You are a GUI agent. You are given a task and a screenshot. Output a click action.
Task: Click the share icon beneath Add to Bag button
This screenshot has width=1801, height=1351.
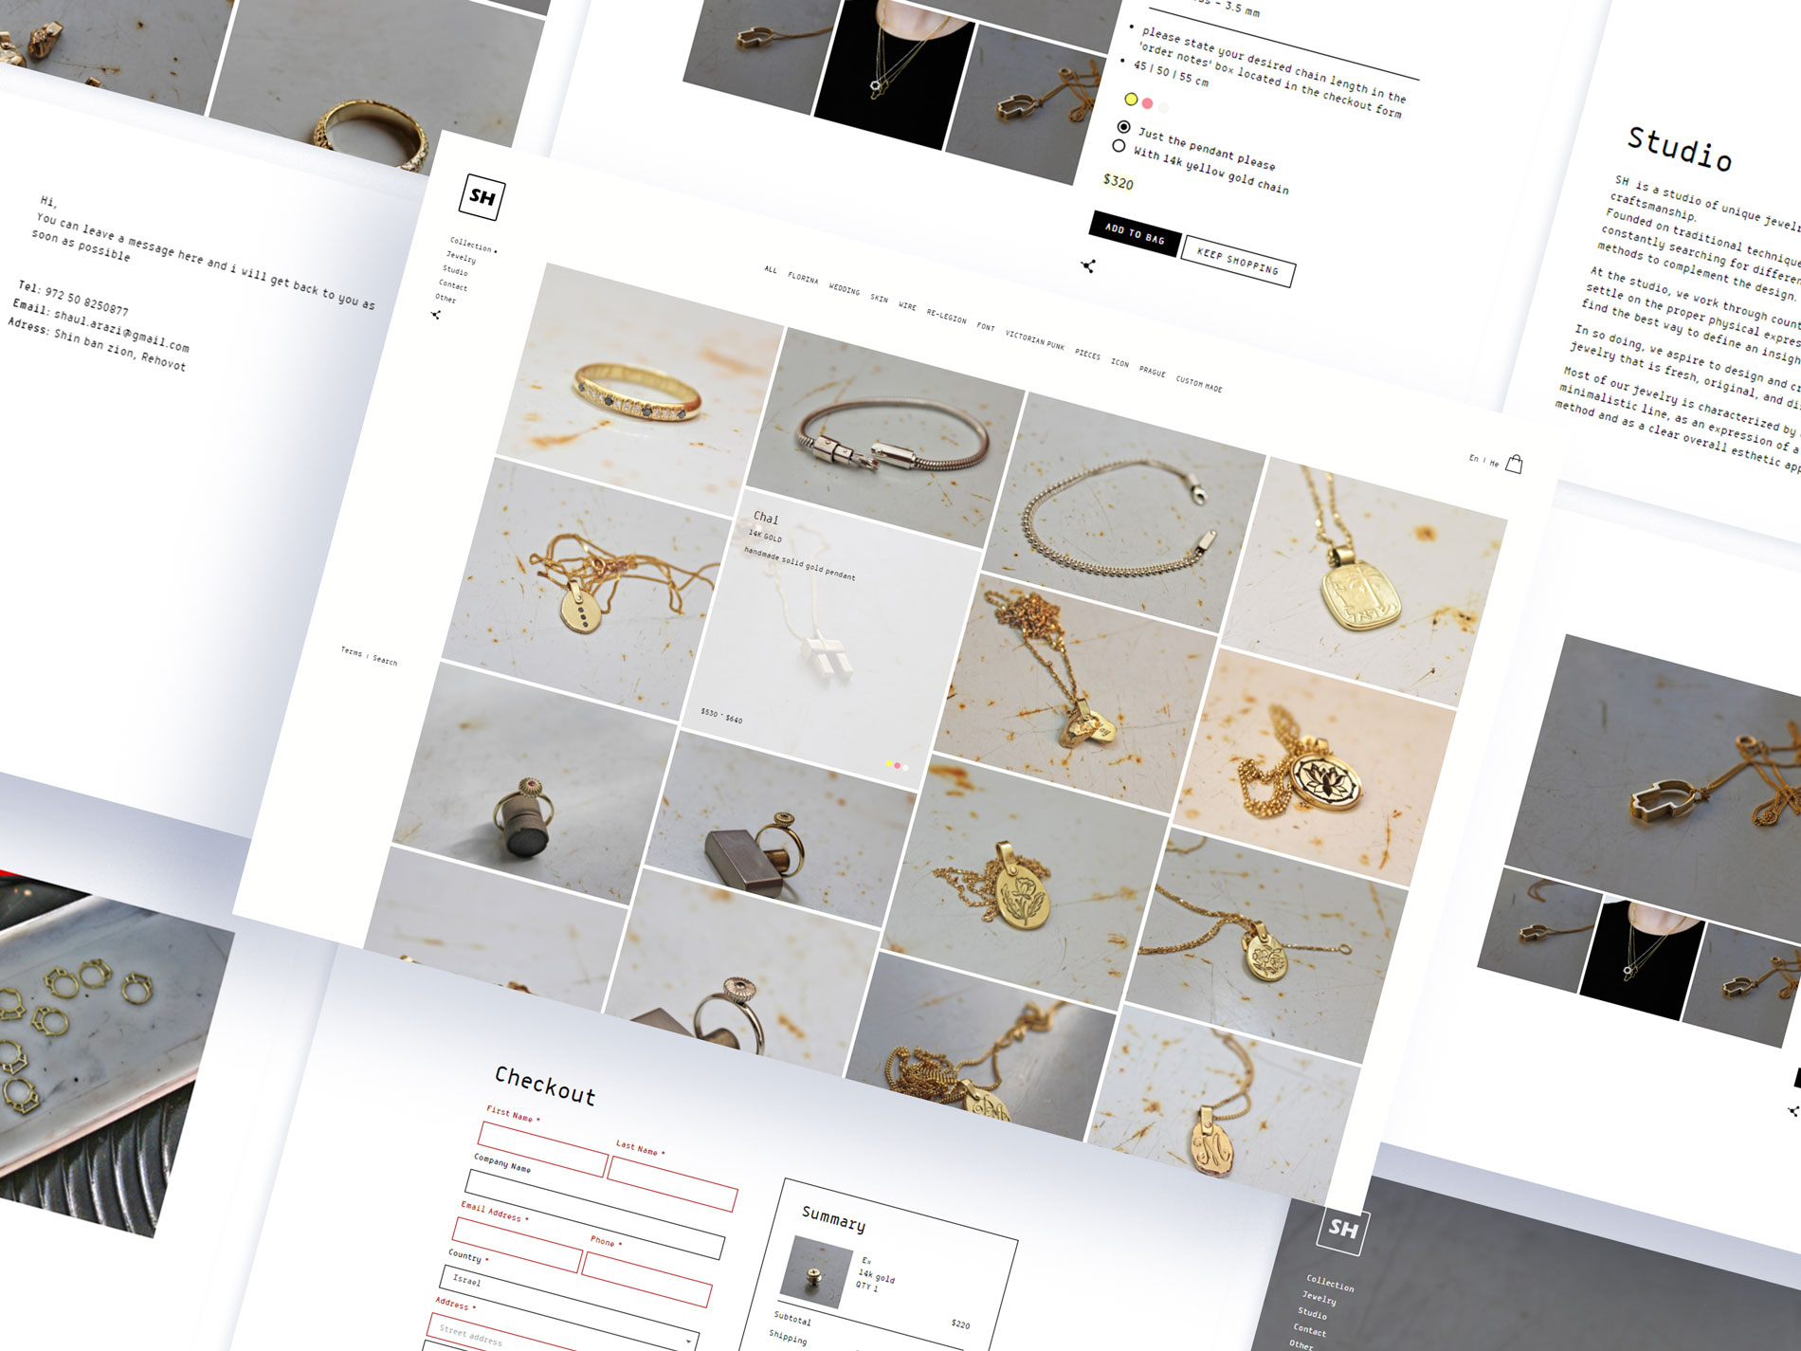pos(1088,266)
